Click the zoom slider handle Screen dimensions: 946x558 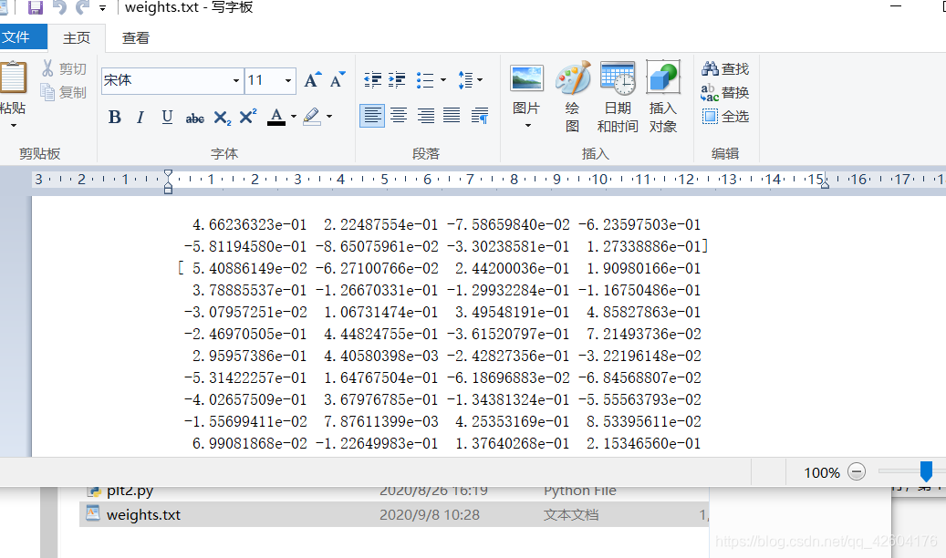pos(926,471)
